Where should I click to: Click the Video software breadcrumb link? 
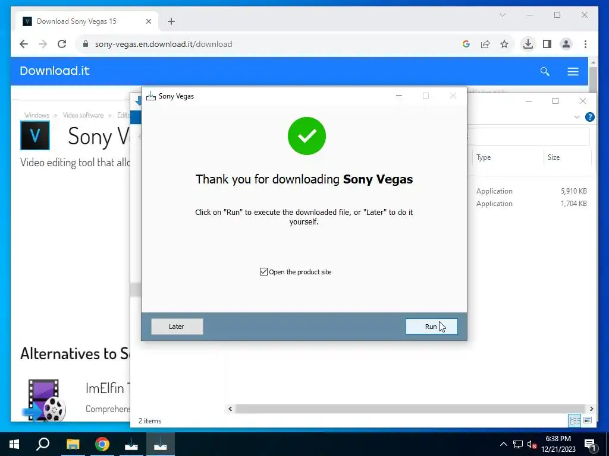(x=83, y=115)
